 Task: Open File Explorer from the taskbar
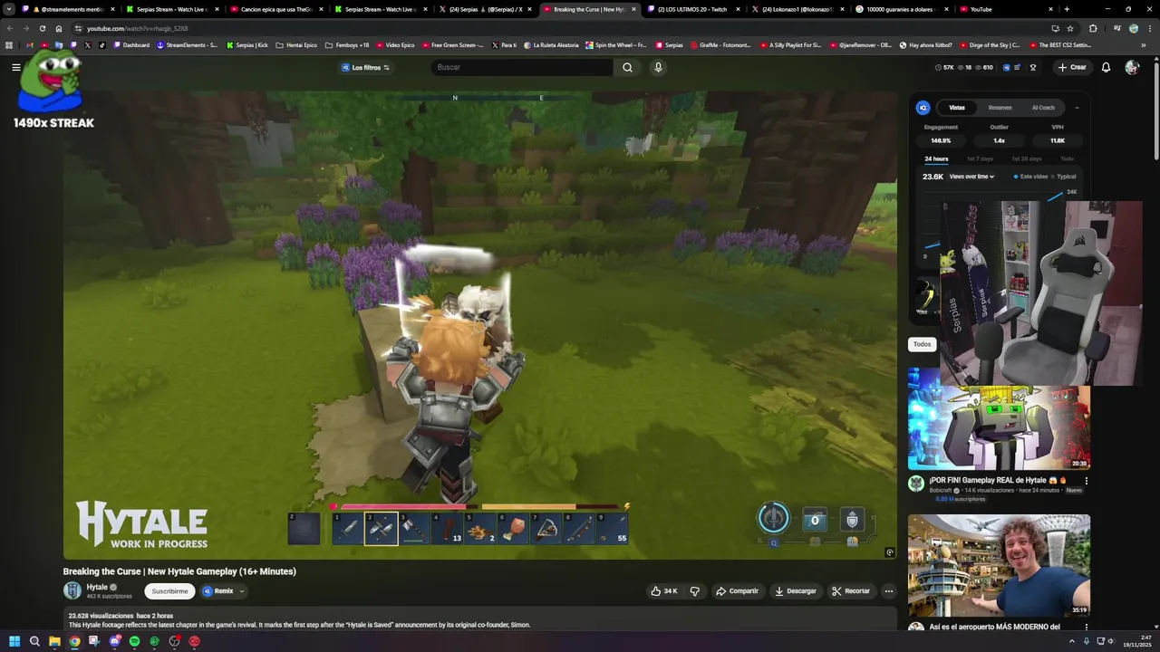54,641
